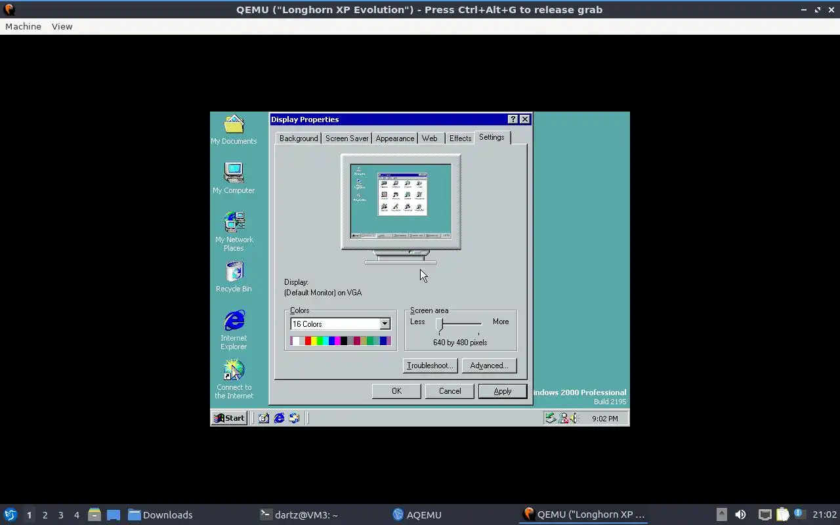The width and height of the screenshot is (840, 525).
Task: Click the What's This help button
Action: (513, 119)
